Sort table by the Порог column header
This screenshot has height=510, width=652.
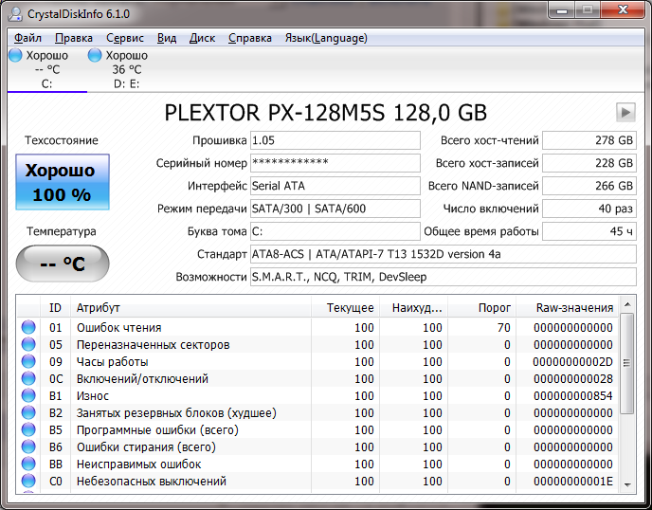[481, 308]
